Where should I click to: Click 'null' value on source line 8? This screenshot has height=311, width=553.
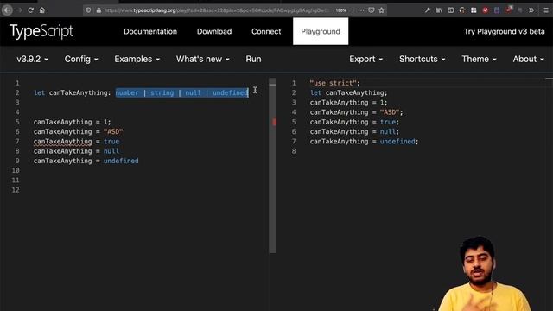pos(111,151)
